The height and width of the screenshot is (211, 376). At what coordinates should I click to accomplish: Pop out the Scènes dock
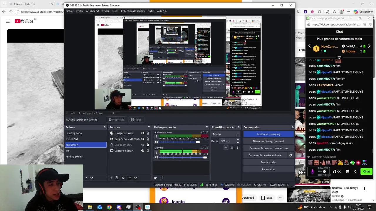coord(105,127)
